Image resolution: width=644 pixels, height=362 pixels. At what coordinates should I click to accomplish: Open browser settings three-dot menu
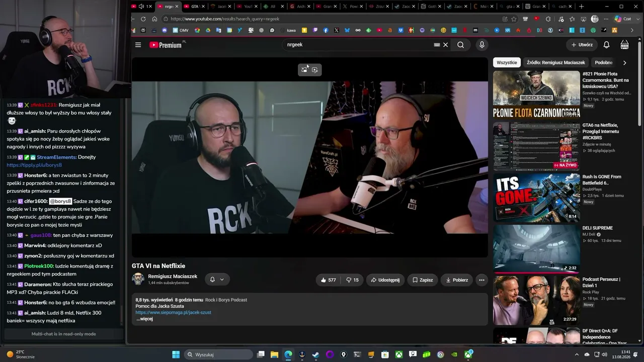(x=606, y=19)
